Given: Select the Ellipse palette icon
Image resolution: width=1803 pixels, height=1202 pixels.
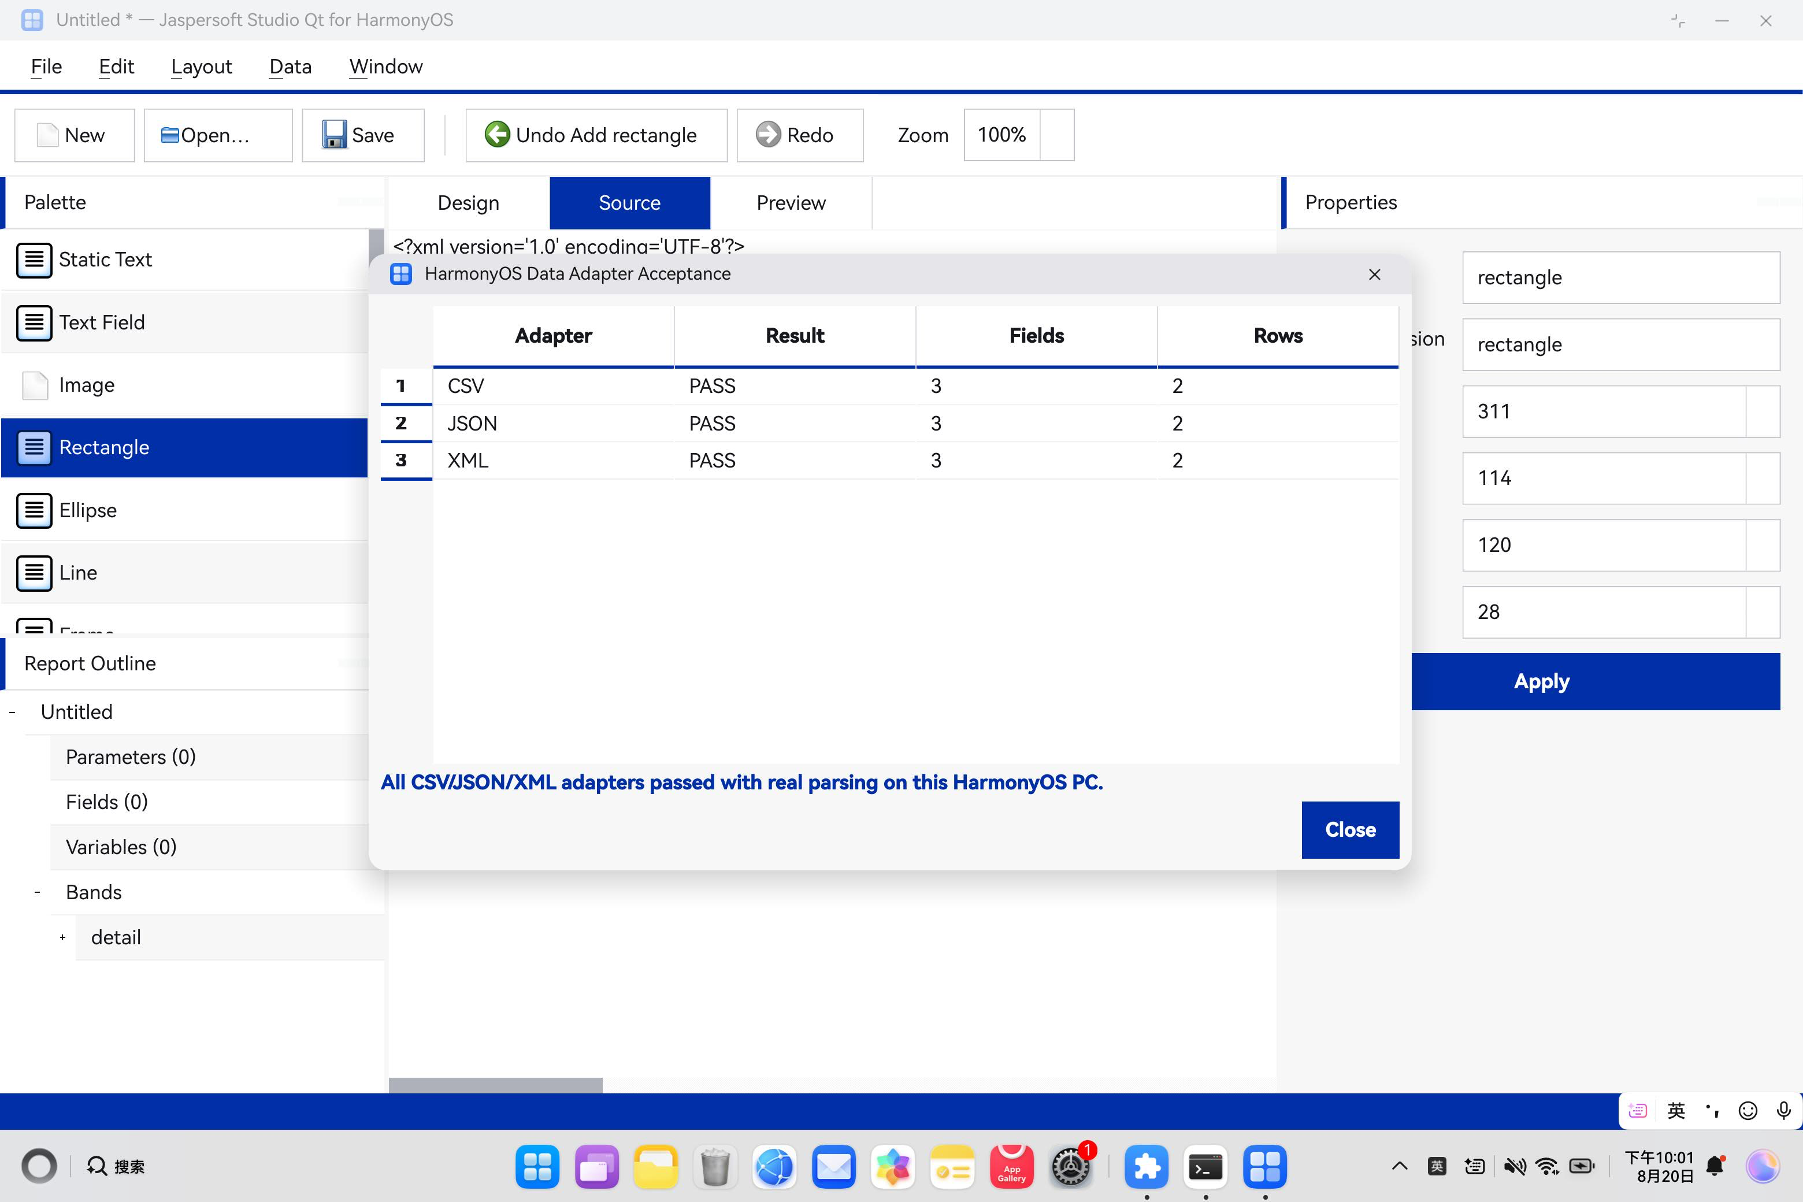Looking at the screenshot, I should [35, 510].
